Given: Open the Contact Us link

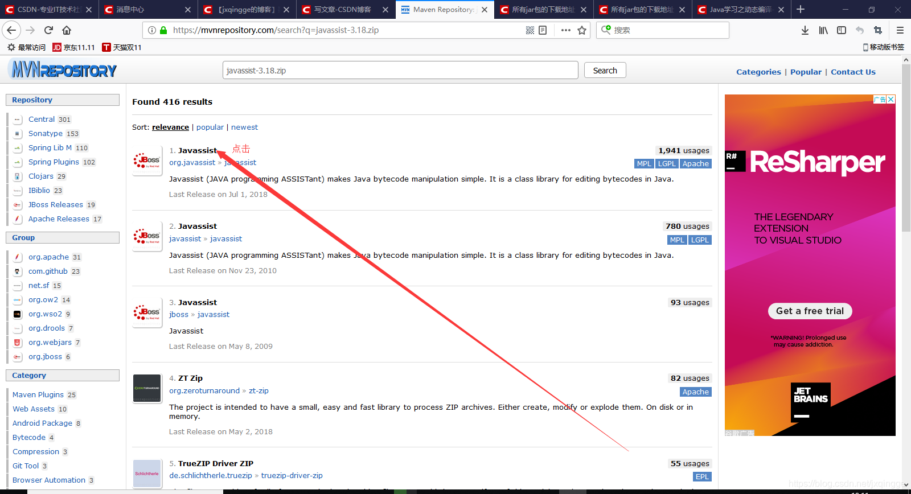Looking at the screenshot, I should pos(853,72).
